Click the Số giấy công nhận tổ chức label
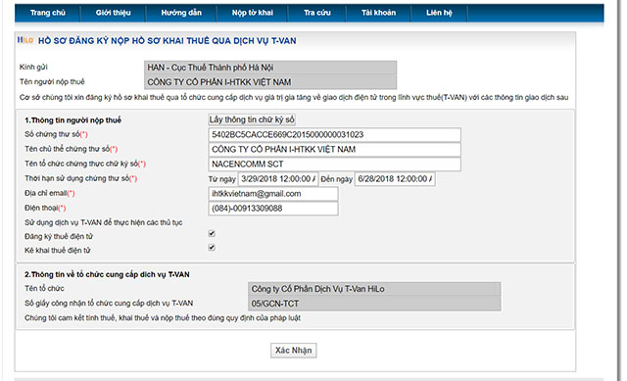The height and width of the screenshot is (381, 627). 109,304
